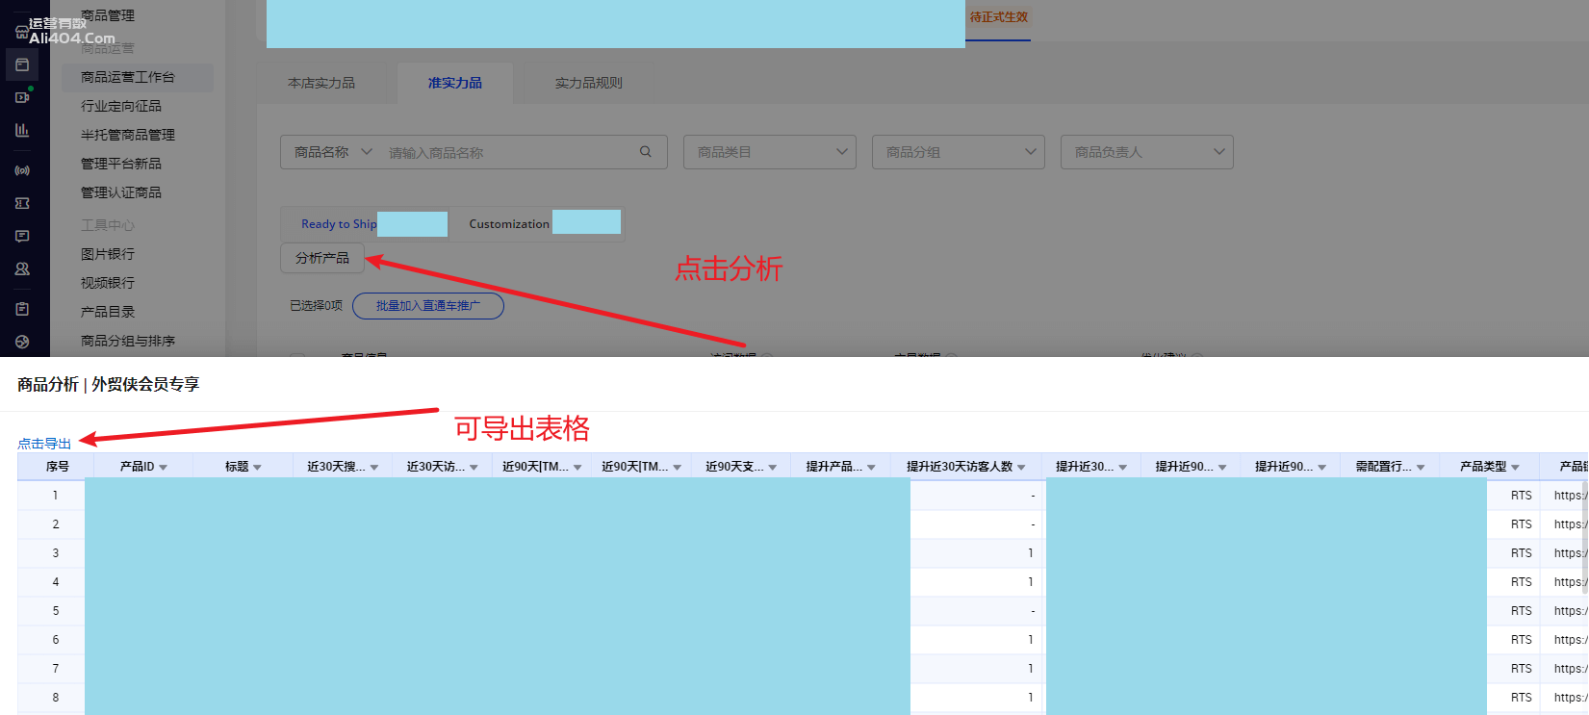The height and width of the screenshot is (715, 1589).
Task: Choose the Customization filter tab
Action: click(509, 224)
